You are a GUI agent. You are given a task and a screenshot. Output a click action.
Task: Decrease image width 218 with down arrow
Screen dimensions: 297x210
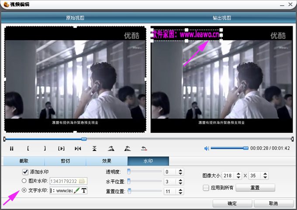(x=238, y=177)
